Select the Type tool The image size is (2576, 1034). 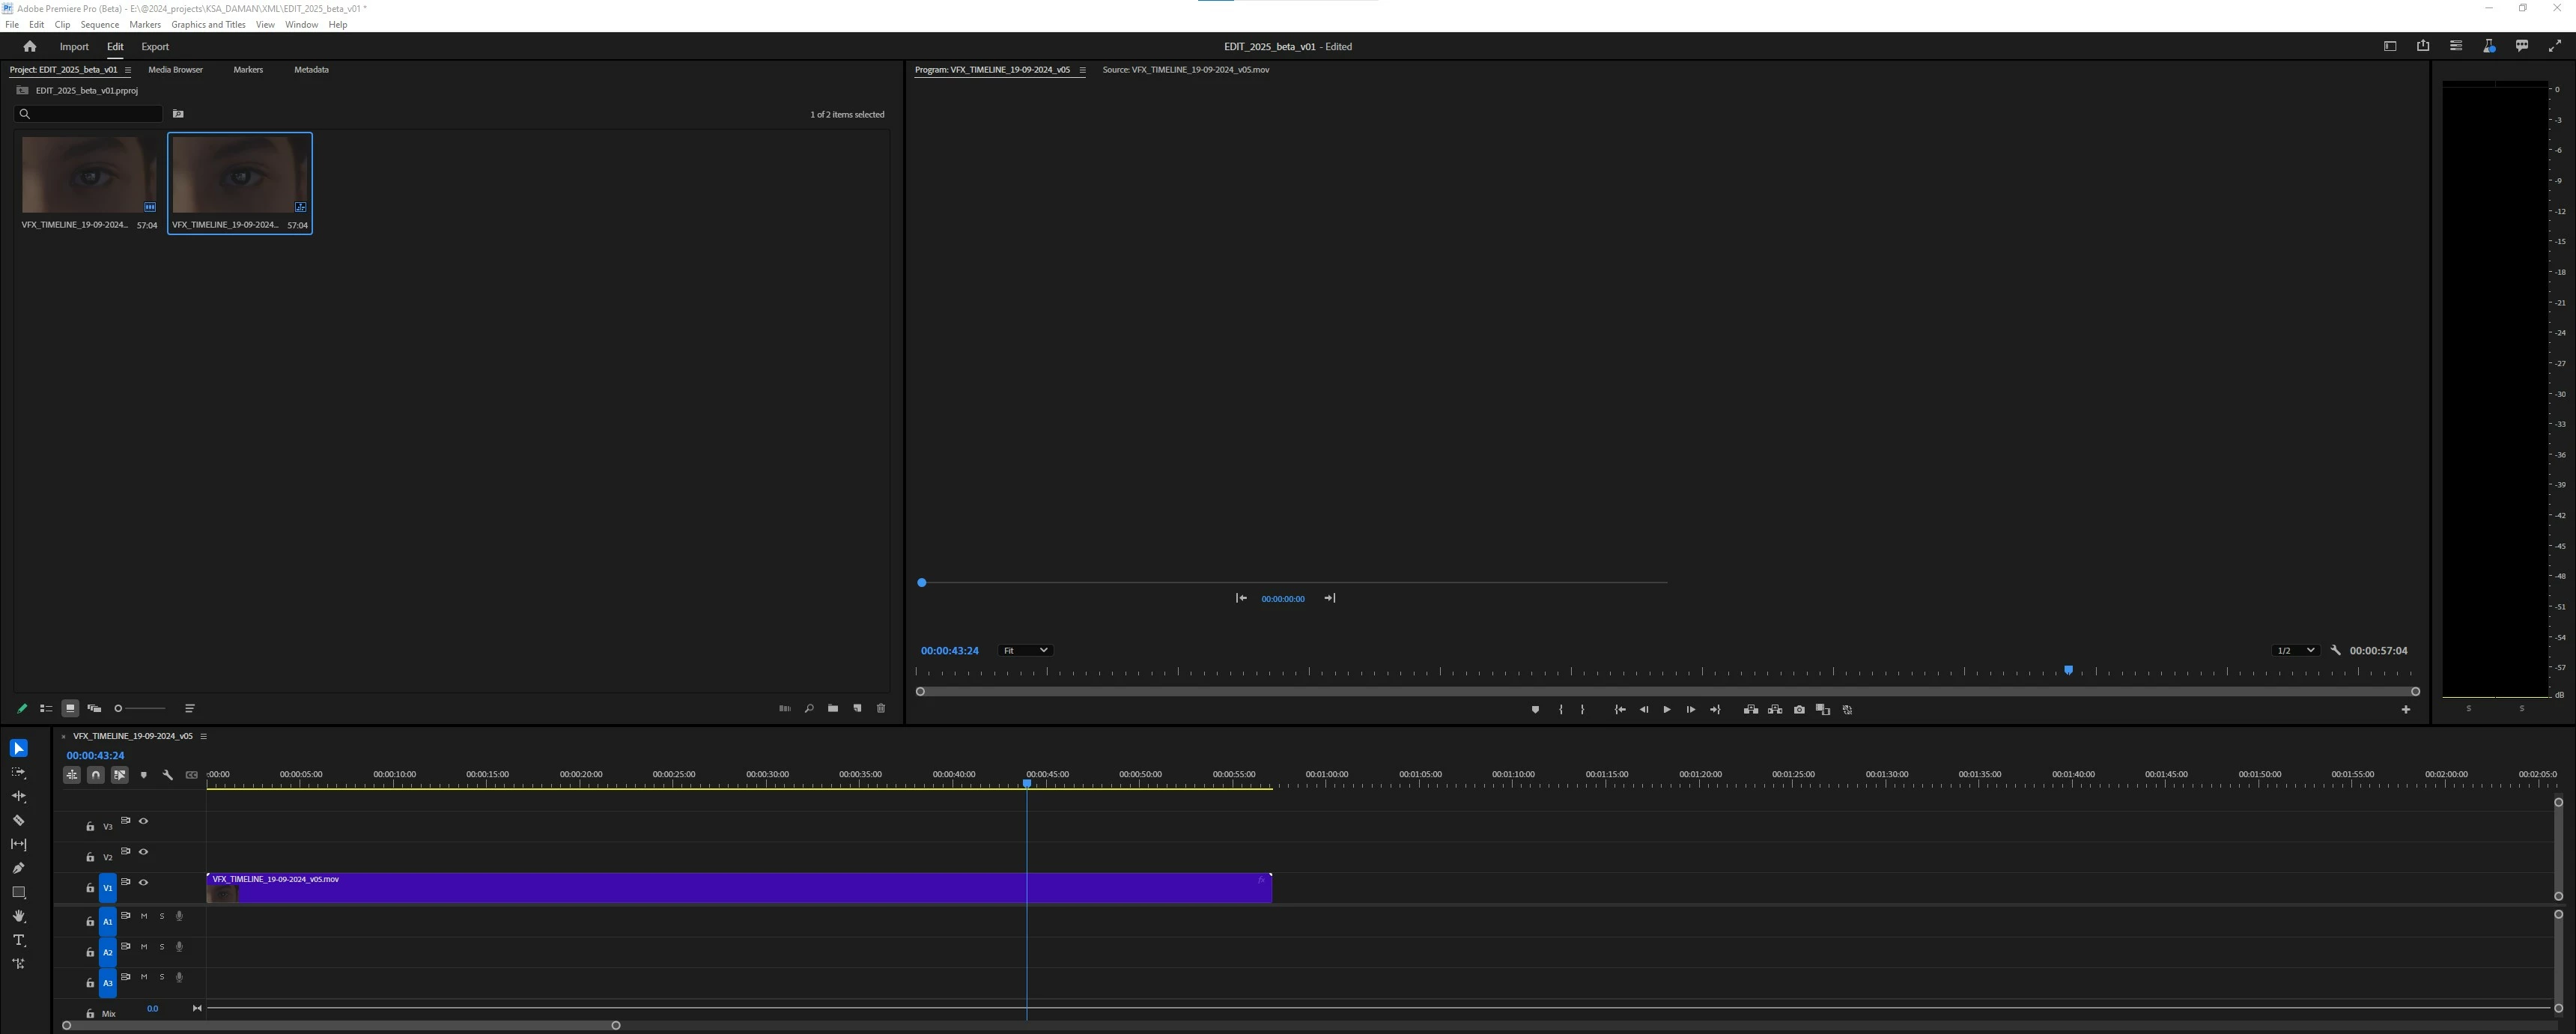[18, 940]
